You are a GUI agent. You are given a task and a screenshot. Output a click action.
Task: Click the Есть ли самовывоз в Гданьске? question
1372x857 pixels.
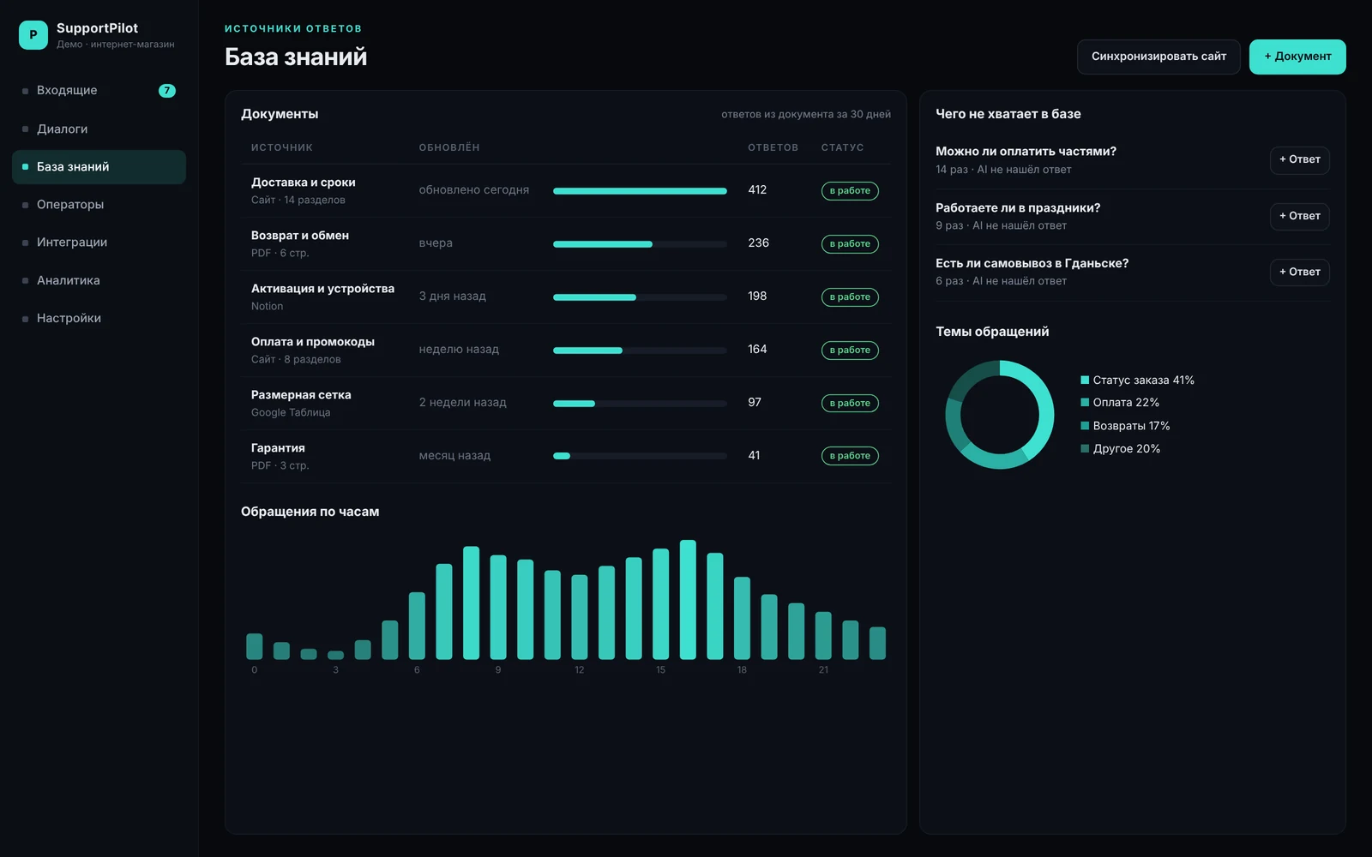click(1032, 264)
